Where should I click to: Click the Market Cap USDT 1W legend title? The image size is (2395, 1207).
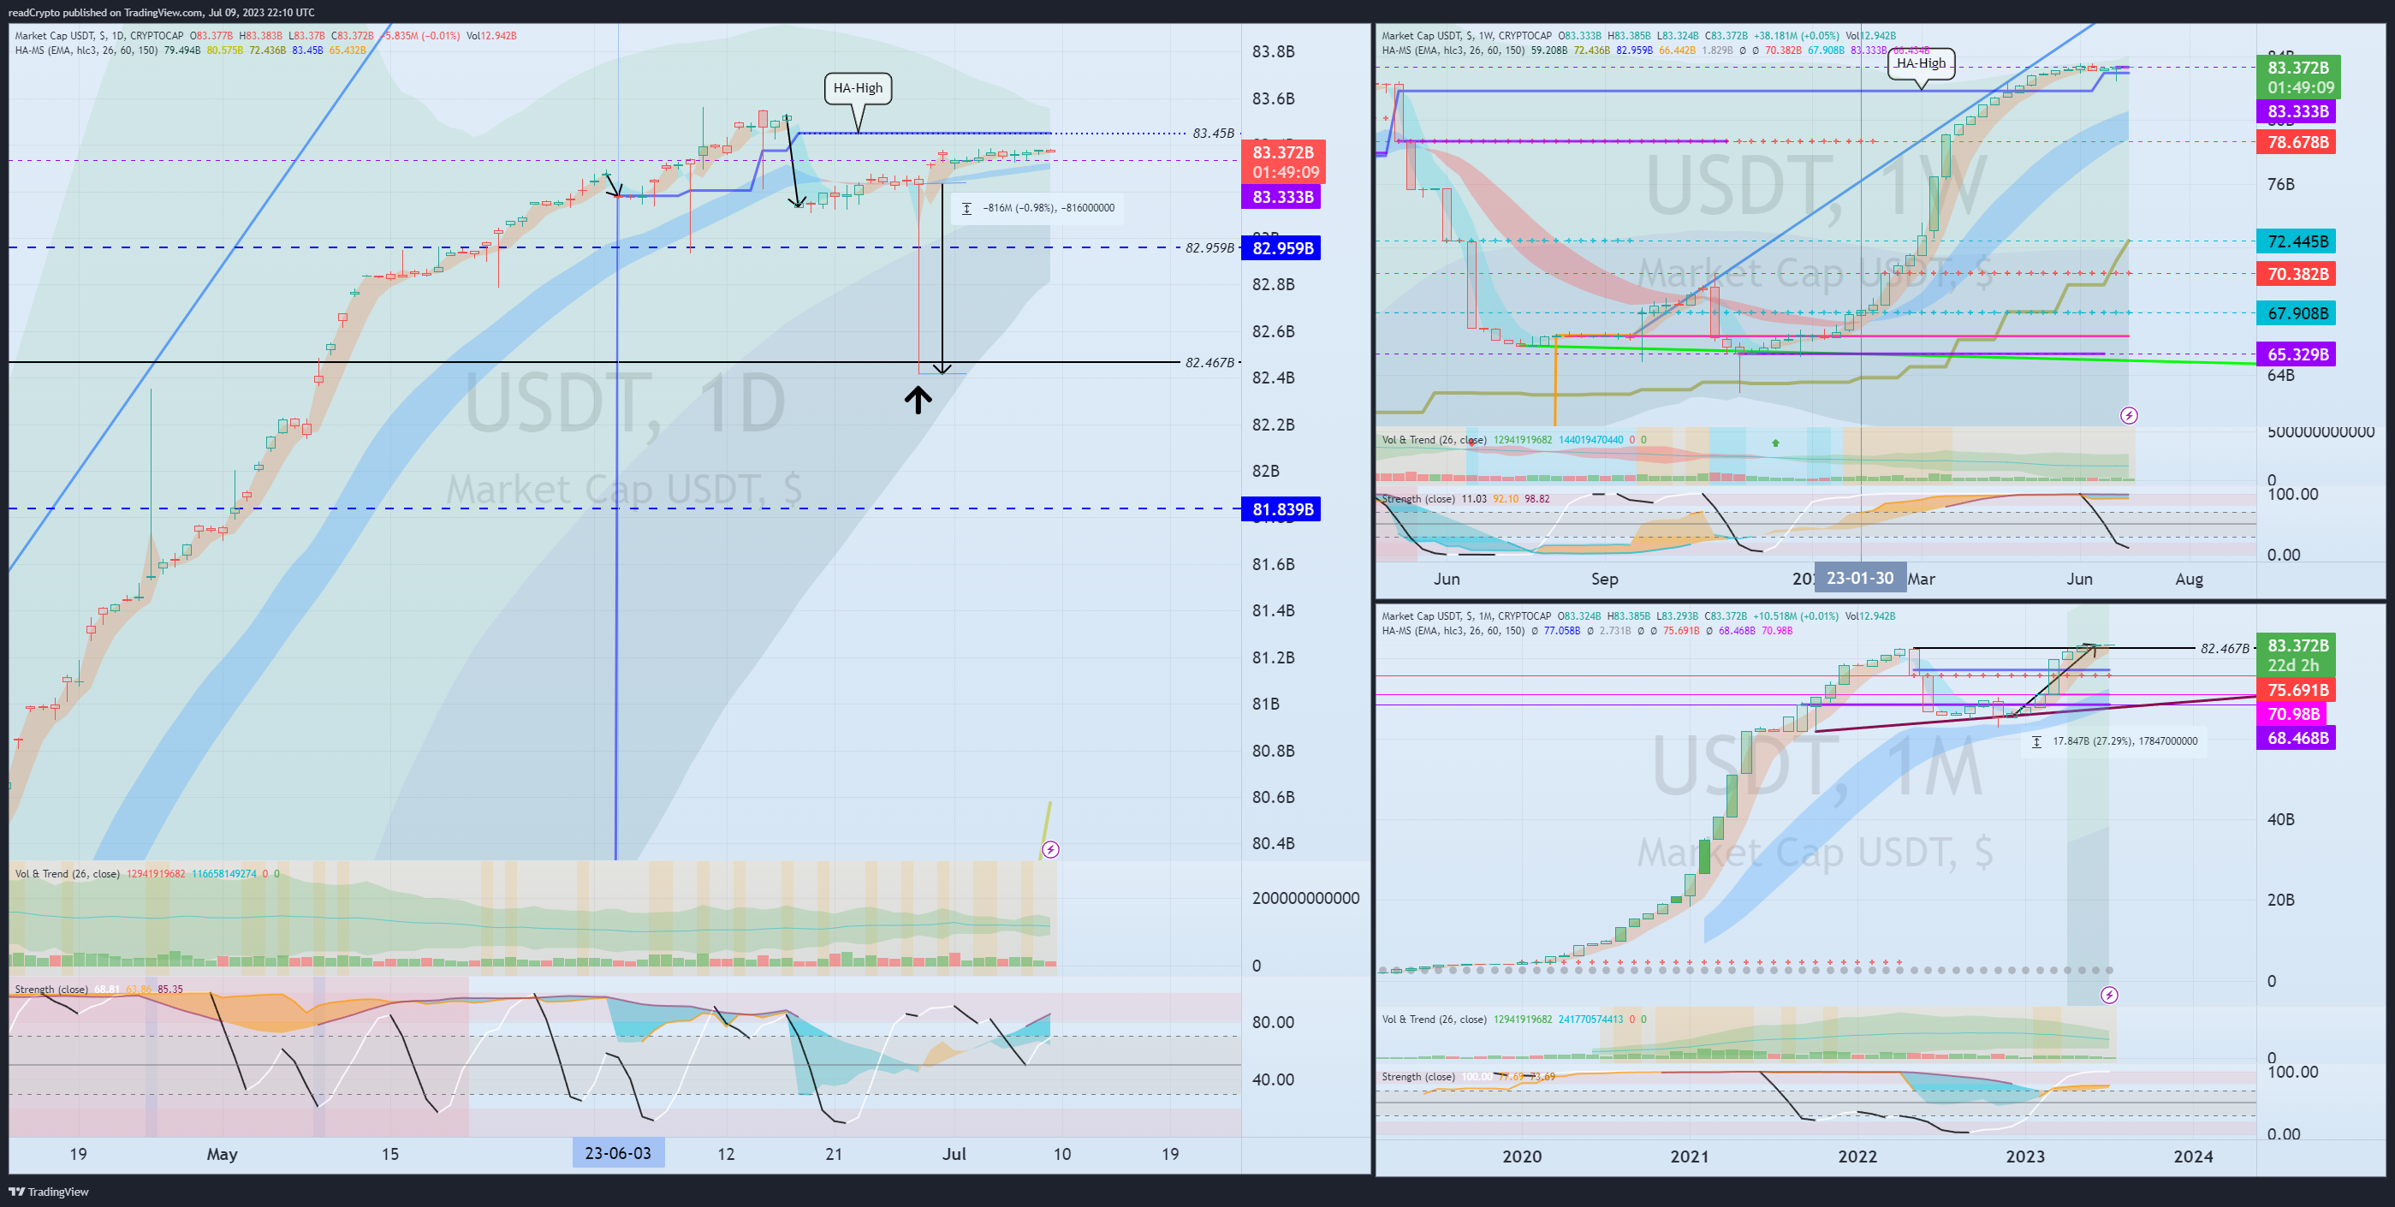1466,36
